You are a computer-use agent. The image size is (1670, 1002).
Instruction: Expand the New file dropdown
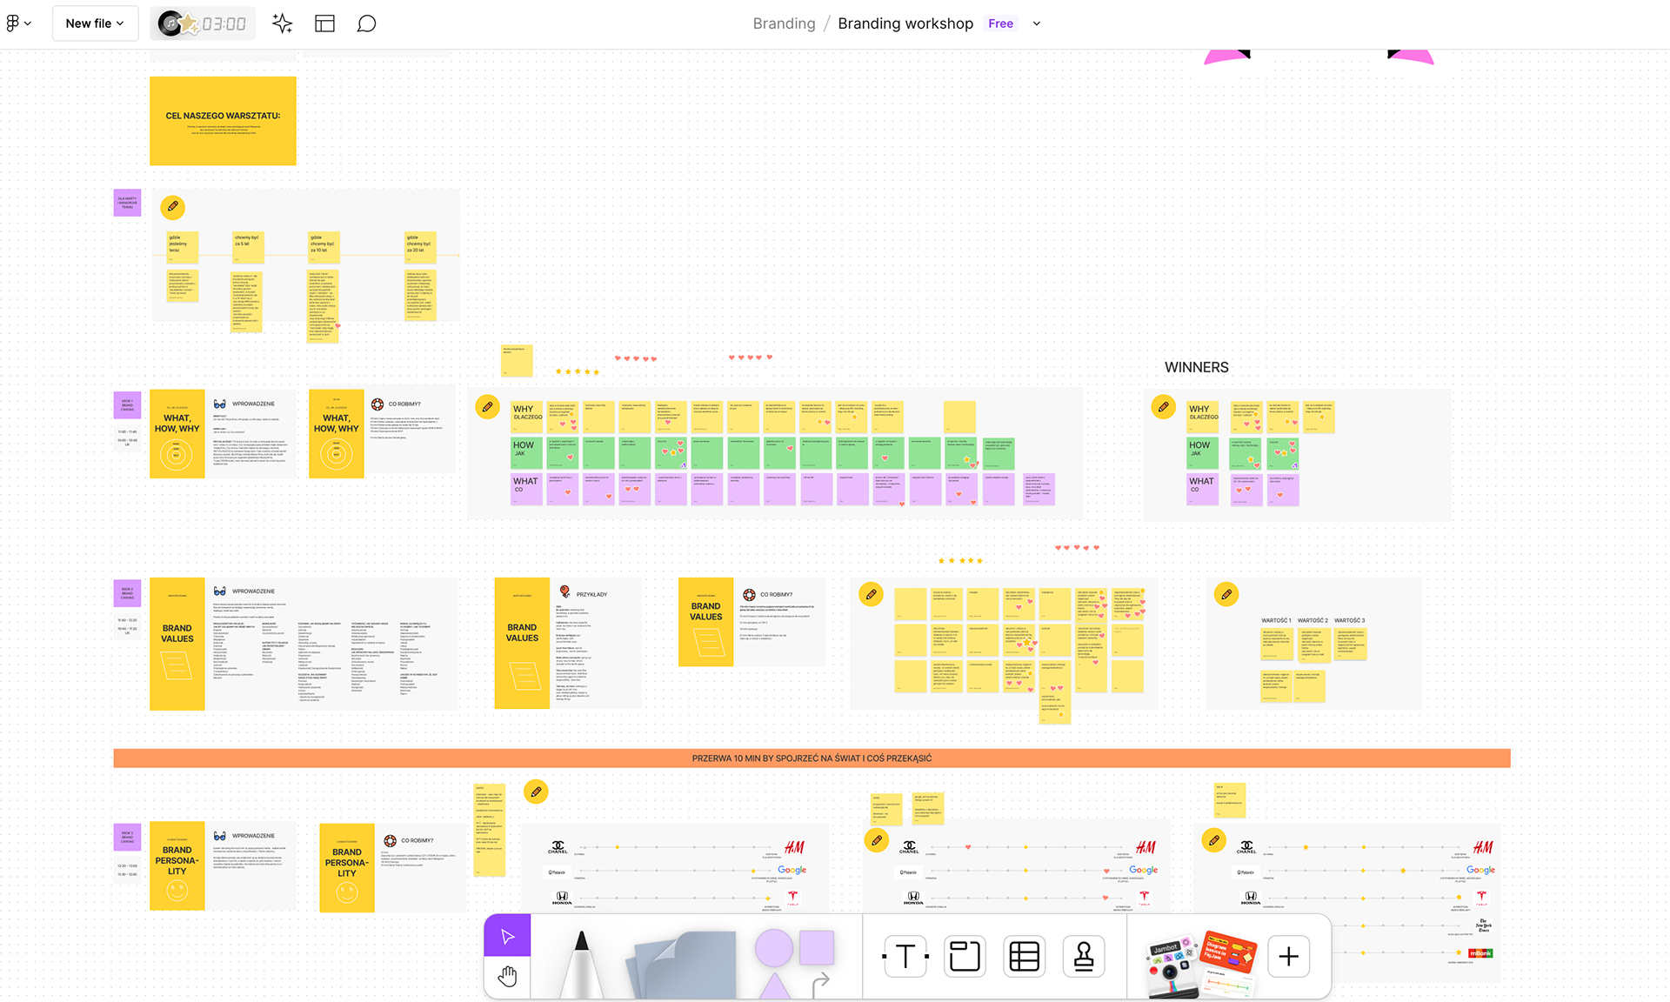coord(94,23)
